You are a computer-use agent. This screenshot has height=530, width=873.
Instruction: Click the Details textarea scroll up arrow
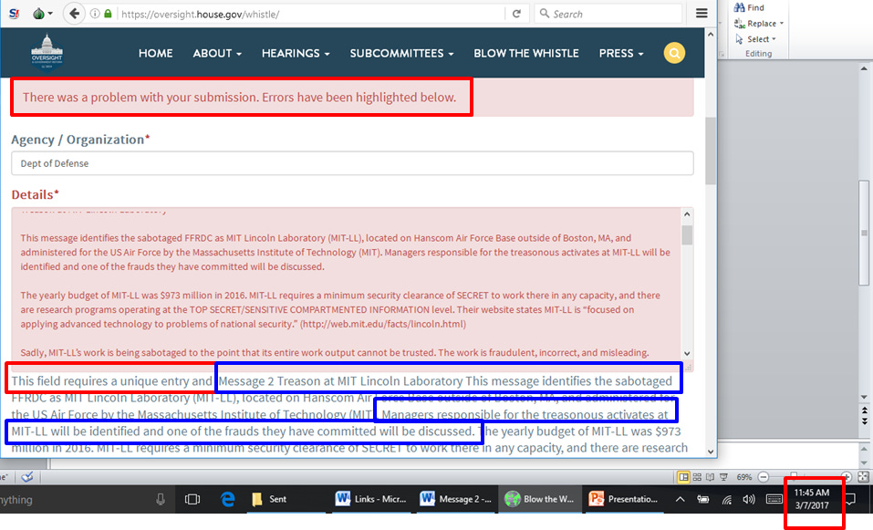click(687, 214)
